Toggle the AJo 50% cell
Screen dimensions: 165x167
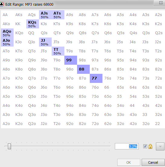(7, 42)
